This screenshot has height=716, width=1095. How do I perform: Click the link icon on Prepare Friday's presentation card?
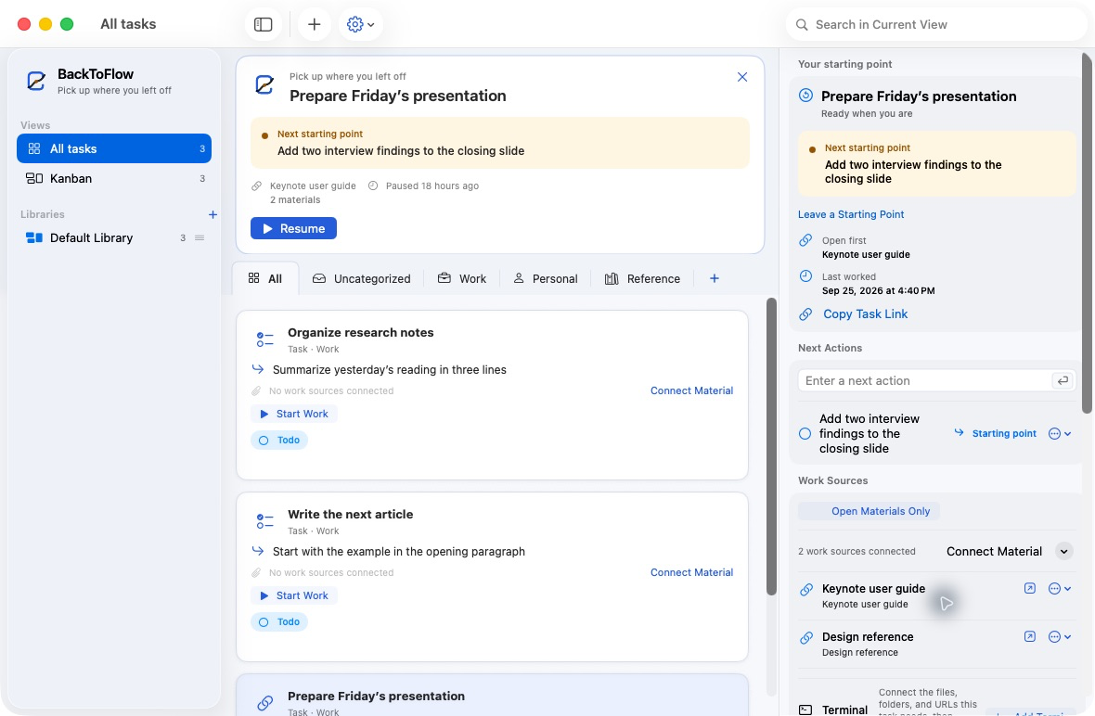pyautogui.click(x=264, y=703)
